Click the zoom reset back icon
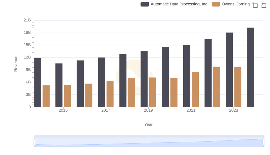The height and width of the screenshot is (155, 270). pyautogui.click(x=264, y=5)
